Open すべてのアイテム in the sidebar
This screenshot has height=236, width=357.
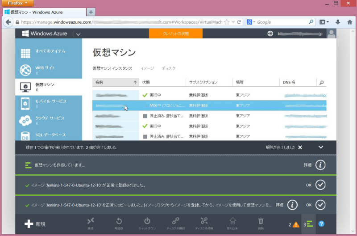pos(49,53)
